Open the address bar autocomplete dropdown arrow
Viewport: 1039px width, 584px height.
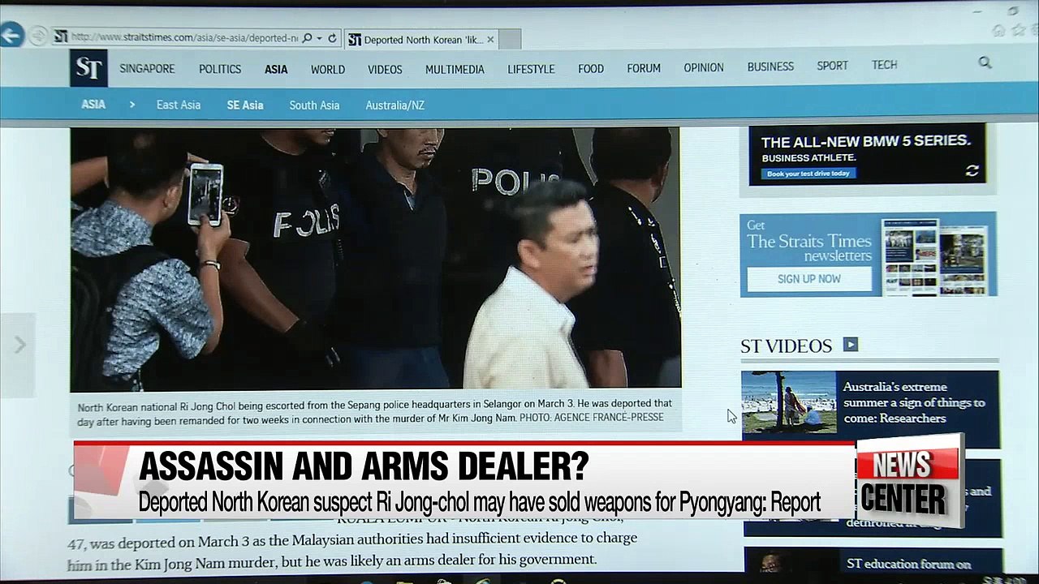click(x=320, y=38)
